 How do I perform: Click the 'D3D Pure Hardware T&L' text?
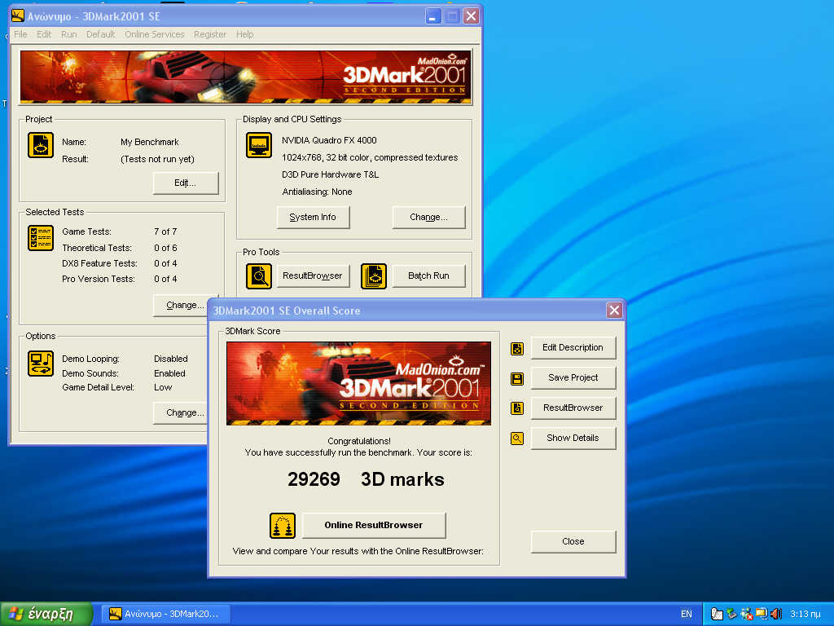[x=331, y=174]
